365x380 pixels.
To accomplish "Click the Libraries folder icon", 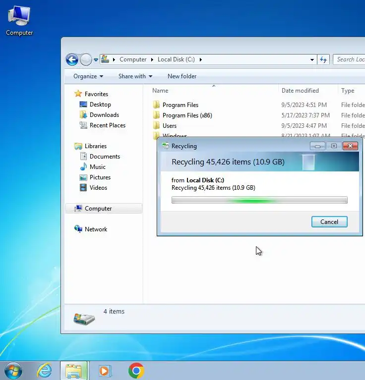I will tap(78, 146).
